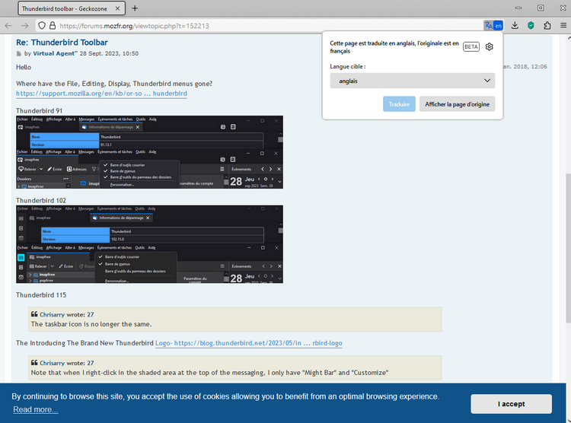Click the Thunderbird 91 screenshot image
Screen dimensions: 571x423
click(x=149, y=152)
